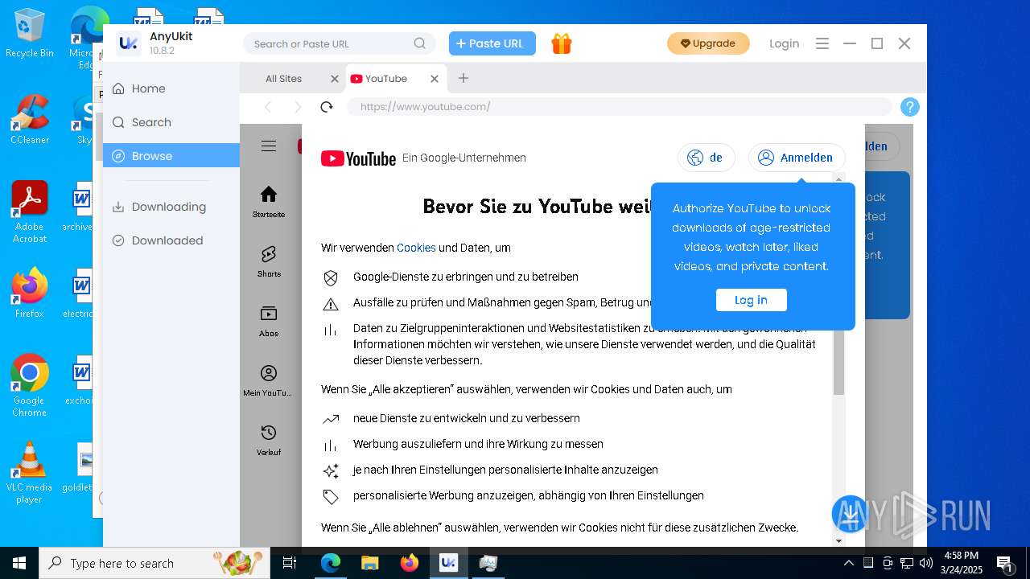Click the Upgrade button
The width and height of the screenshot is (1030, 579).
[708, 43]
